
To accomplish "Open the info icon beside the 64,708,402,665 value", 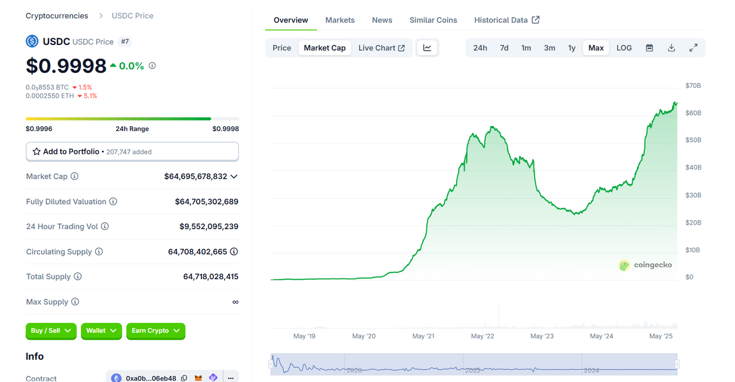I will pyautogui.click(x=234, y=252).
